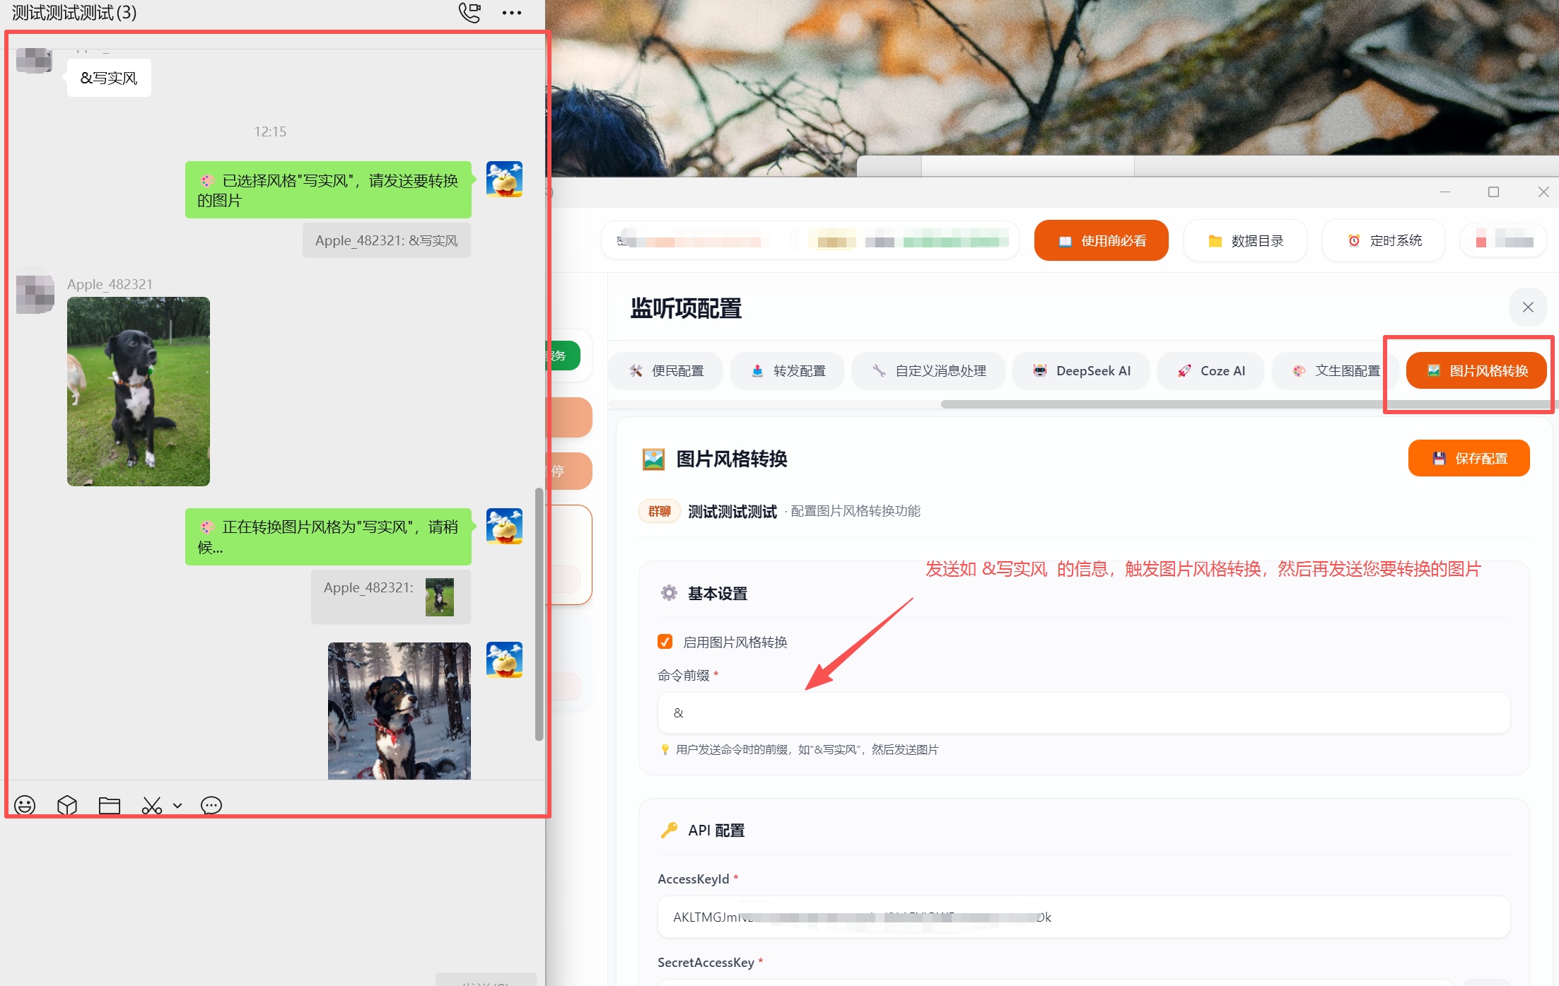Open the 定时系统 button
The image size is (1559, 986).
point(1384,241)
